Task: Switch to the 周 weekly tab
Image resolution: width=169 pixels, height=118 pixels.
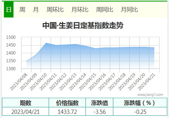Action: [22, 10]
